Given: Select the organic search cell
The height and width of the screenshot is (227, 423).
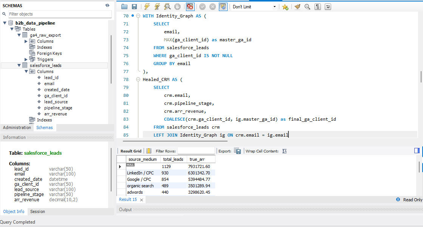Looking at the screenshot, I should (143, 186).
